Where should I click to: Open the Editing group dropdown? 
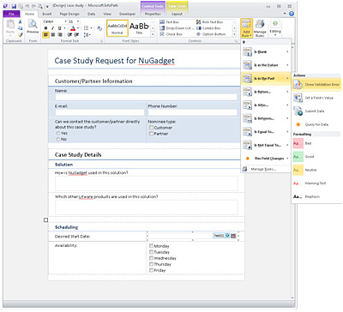pos(275,28)
